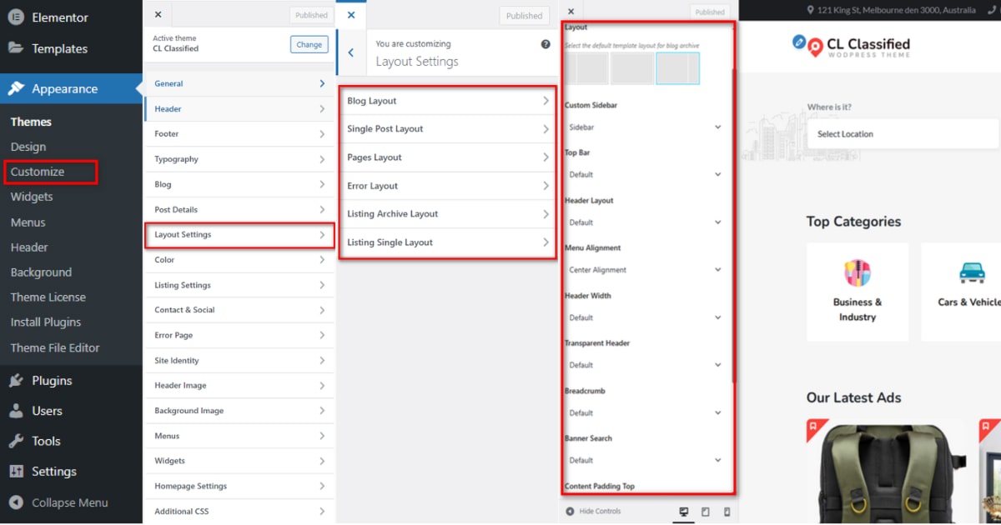This screenshot has width=1001, height=525.
Task: Open Theme License in Appearance submenu
Action: point(48,297)
